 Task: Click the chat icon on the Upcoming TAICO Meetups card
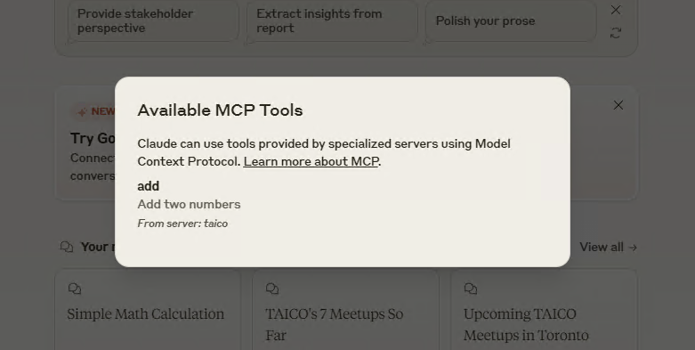click(471, 289)
